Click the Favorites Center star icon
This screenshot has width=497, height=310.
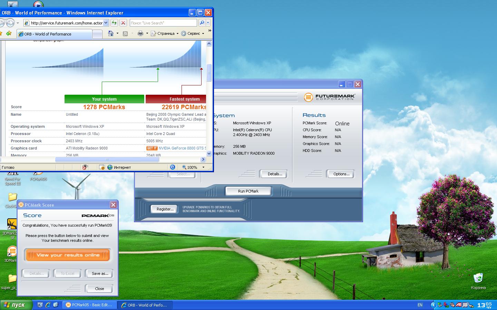[x=1, y=33]
